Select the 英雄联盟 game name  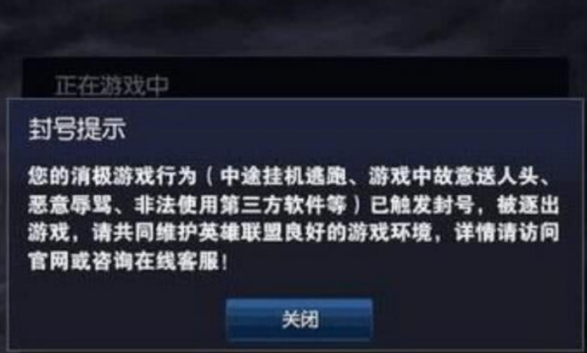tap(240, 233)
